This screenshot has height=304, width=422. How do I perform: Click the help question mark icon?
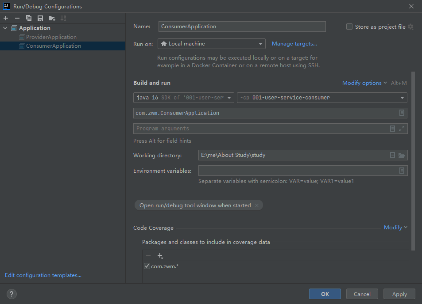coord(11,294)
